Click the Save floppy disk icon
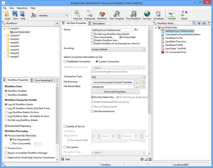213x168 pixels. pyautogui.click(x=15, y=14)
